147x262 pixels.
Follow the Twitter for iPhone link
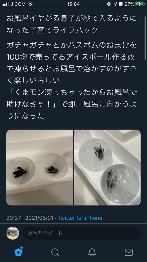(80, 218)
